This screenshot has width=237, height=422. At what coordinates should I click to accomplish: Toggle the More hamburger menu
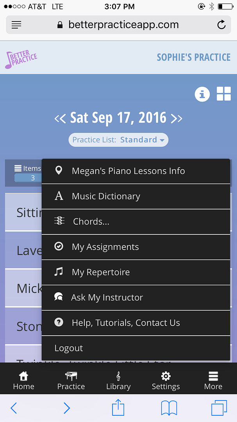click(213, 380)
